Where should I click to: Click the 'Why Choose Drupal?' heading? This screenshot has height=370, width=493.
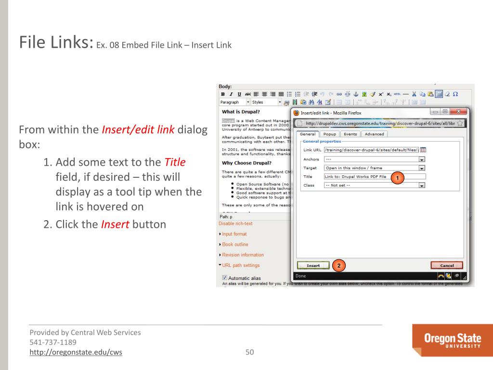246,163
